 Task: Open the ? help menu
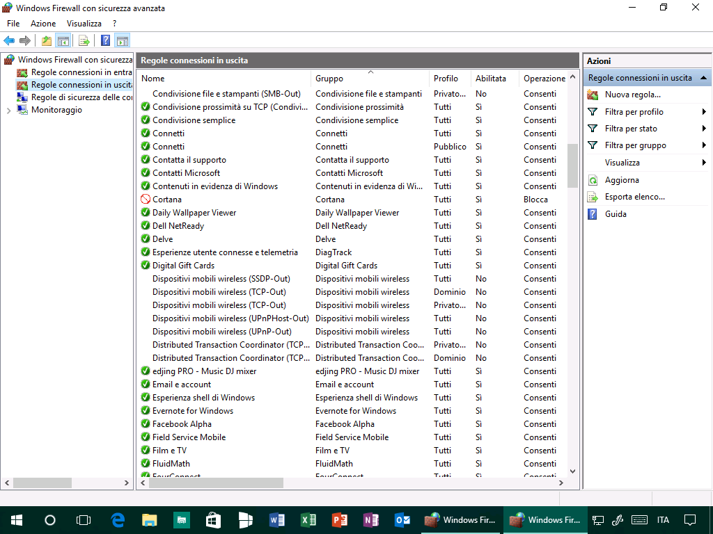(x=115, y=23)
